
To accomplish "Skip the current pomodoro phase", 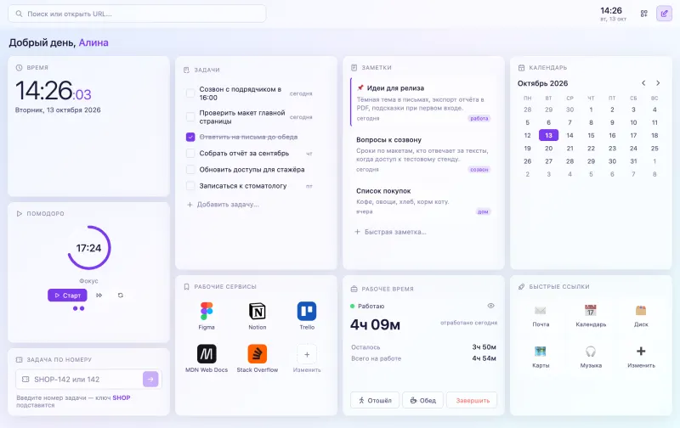I will coord(99,296).
